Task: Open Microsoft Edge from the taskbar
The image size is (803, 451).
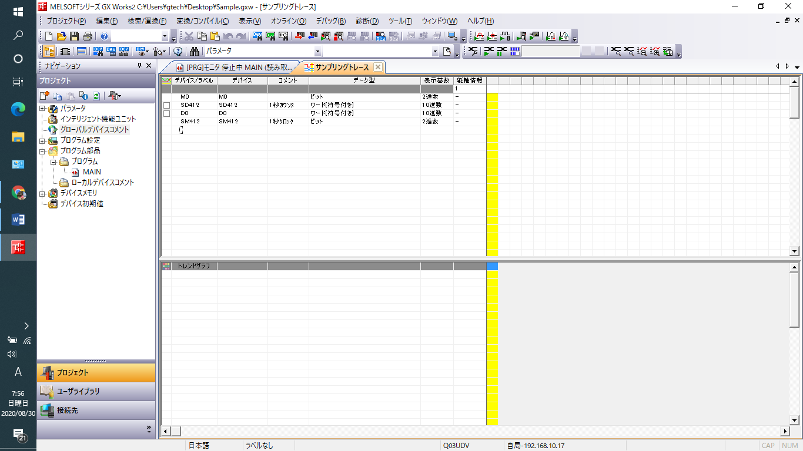Action: click(x=18, y=109)
